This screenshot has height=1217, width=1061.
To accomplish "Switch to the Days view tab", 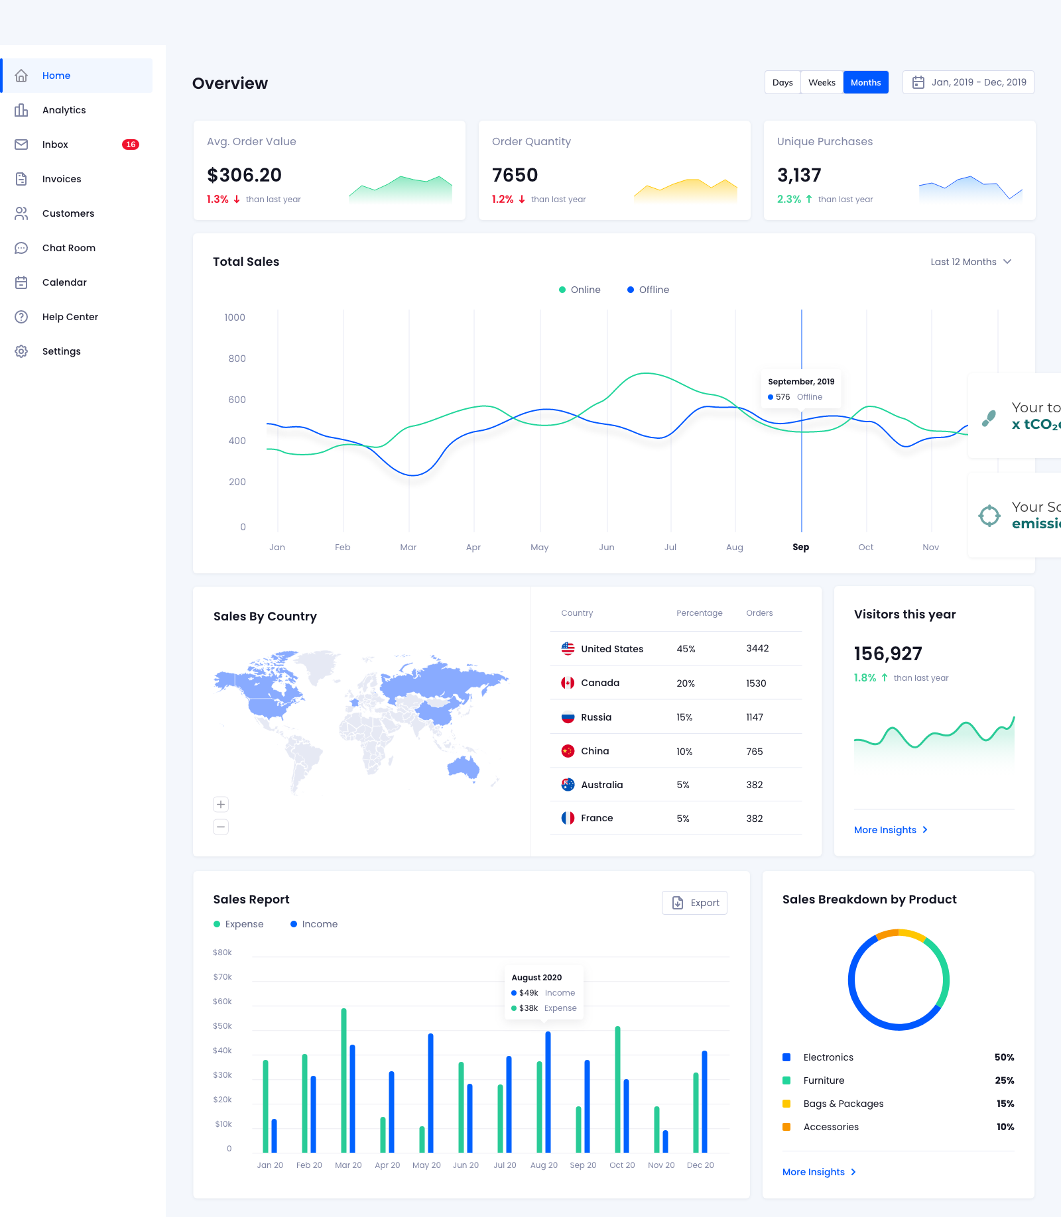I will click(x=782, y=82).
